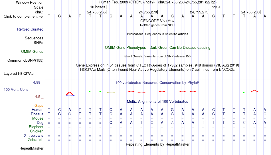
Task: Select the X_tropicalis alignment row label
Action: pyautogui.click(x=34, y=136)
